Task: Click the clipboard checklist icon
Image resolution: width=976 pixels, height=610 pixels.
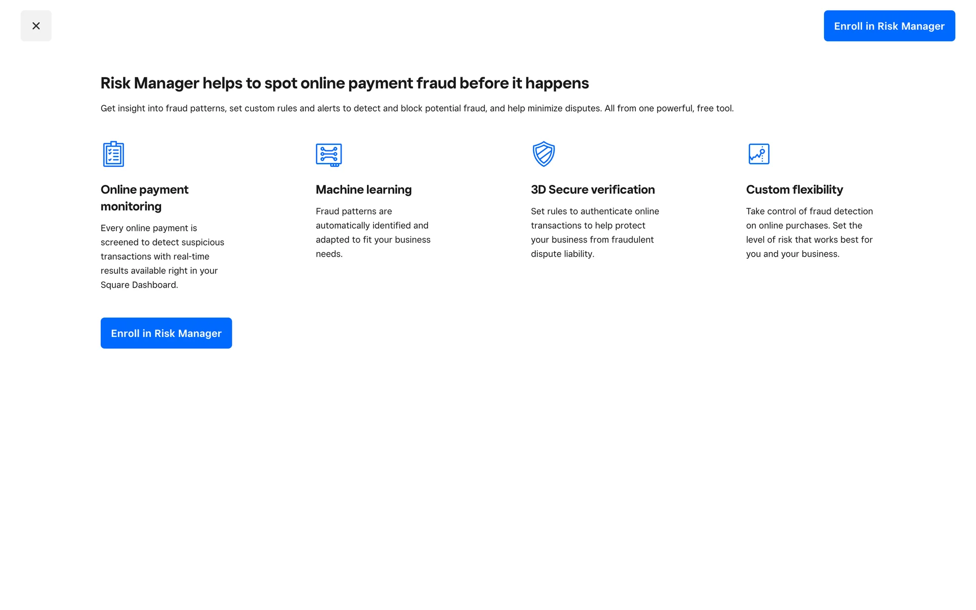Action: pyautogui.click(x=113, y=154)
